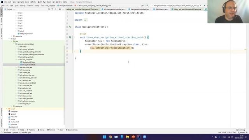Click CRLF line separator in status bar
249x140 pixels.
pos(224,132)
